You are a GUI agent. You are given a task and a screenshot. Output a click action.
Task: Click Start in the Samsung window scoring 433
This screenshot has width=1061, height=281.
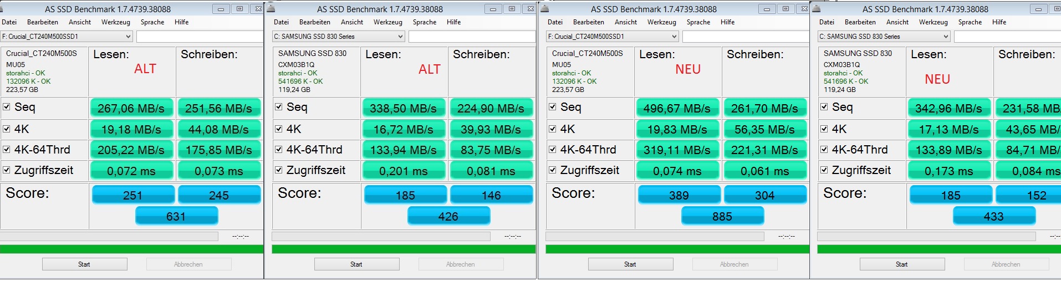[x=902, y=264]
